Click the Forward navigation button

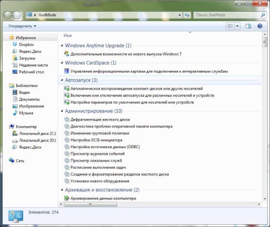[17, 15]
